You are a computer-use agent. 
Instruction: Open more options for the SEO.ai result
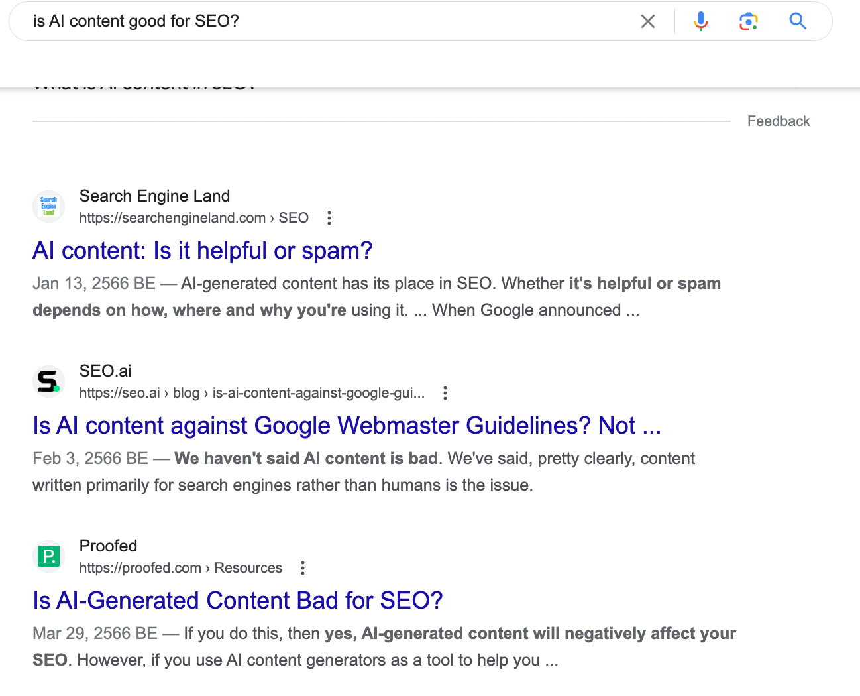(x=445, y=393)
